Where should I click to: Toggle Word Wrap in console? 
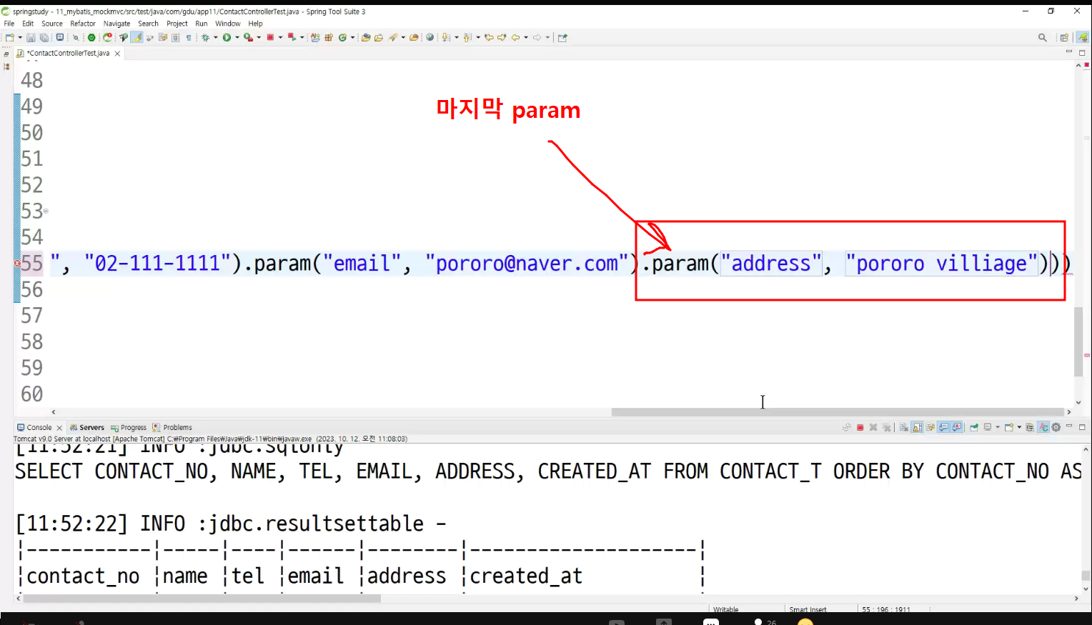pyautogui.click(x=930, y=427)
